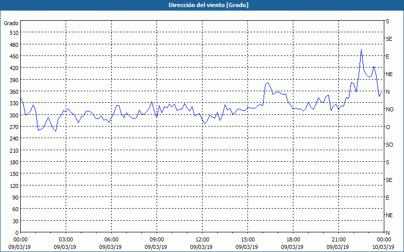
Task: Click the 240 y-axis value
Action: click(14, 139)
